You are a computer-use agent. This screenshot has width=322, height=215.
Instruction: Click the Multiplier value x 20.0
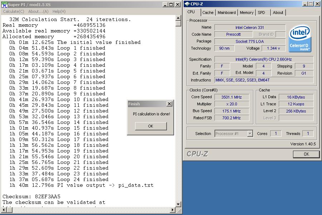232,104
